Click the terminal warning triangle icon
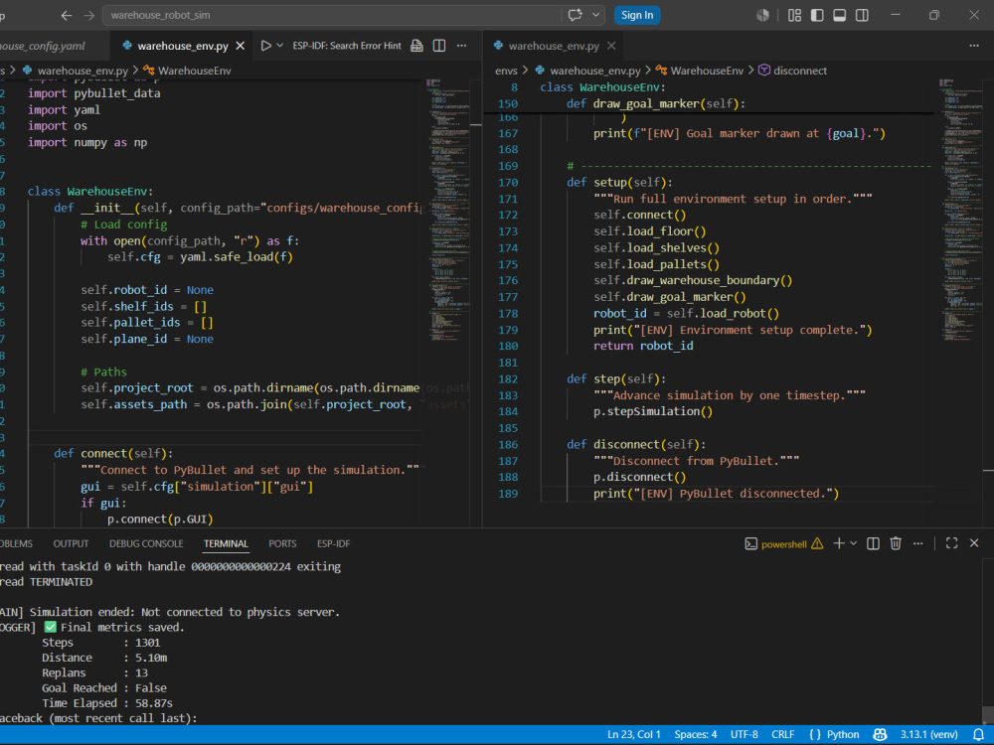Image resolution: width=994 pixels, height=745 pixels. click(x=817, y=543)
